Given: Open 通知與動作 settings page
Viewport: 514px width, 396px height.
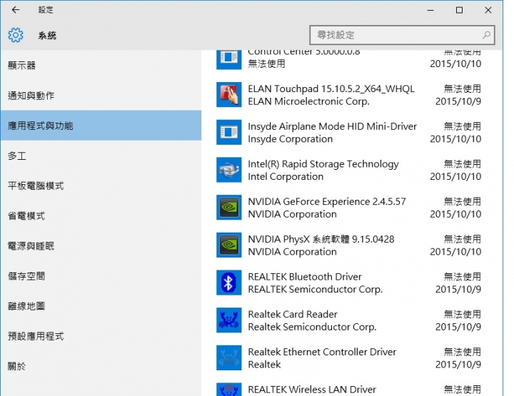Looking at the screenshot, I should [x=101, y=96].
